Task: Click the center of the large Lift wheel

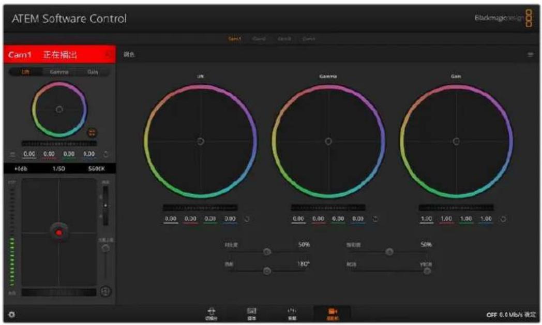Action: tap(201, 141)
